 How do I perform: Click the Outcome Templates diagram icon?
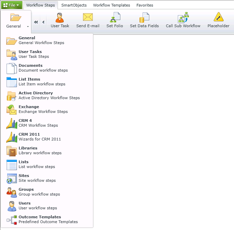point(12,220)
